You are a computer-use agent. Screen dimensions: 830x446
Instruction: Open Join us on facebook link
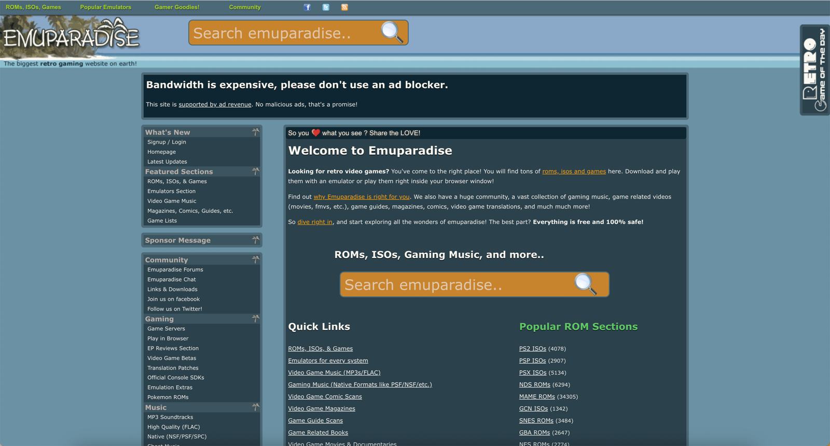(173, 299)
